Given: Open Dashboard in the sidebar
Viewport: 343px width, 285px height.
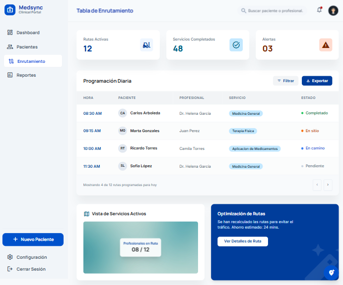Looking at the screenshot, I should pyautogui.click(x=28, y=33).
